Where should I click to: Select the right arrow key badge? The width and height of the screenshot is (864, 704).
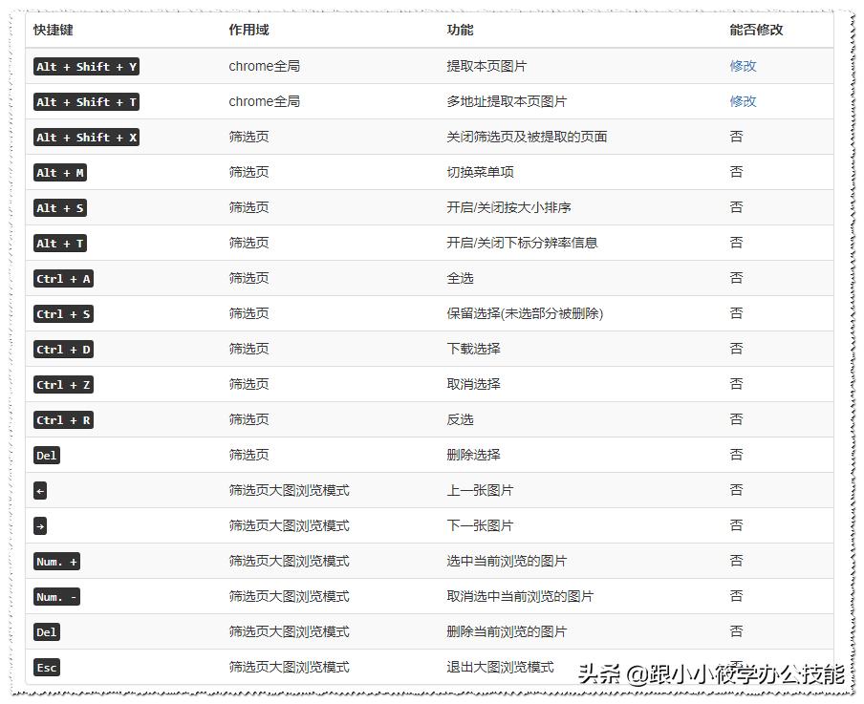[38, 525]
